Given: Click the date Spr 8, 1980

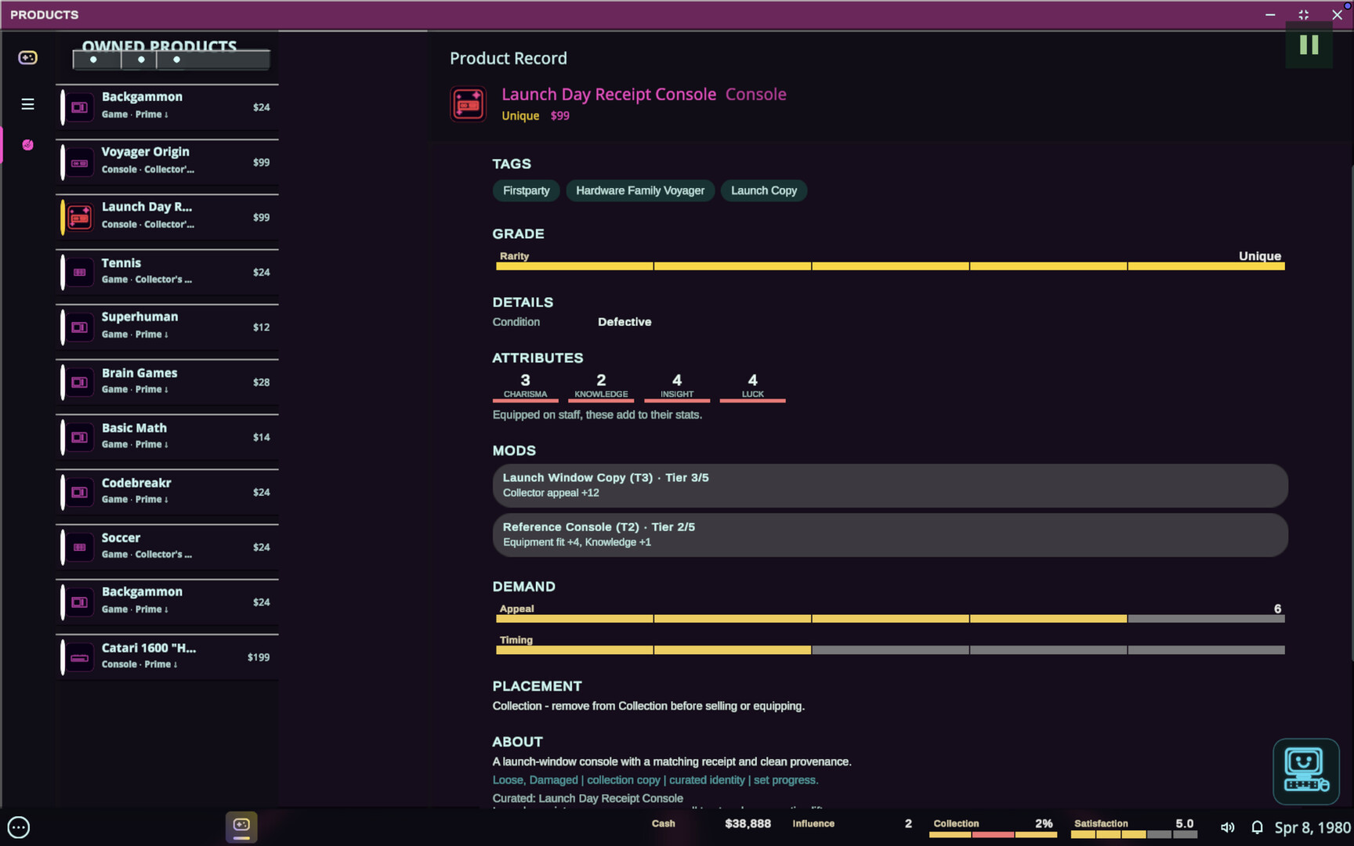Looking at the screenshot, I should click(1312, 828).
